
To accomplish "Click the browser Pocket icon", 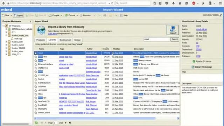I will 167,3.
